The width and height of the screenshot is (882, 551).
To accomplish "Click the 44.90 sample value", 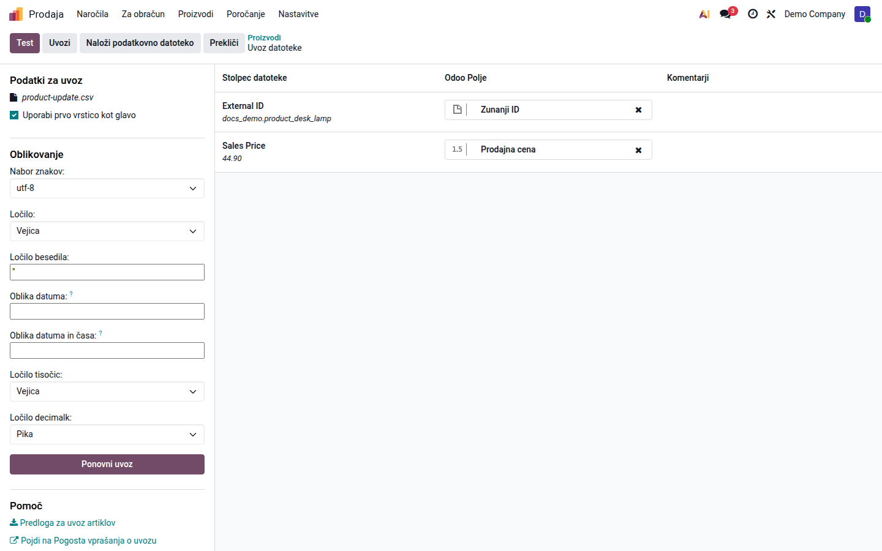I will coord(232,159).
